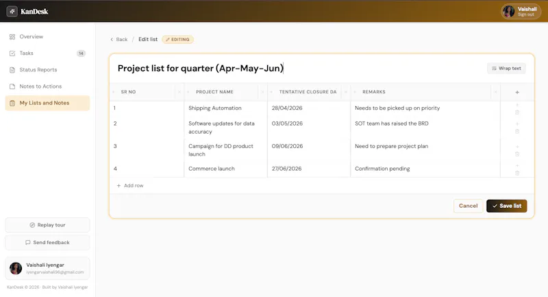Screen dimensions: 548x297
Task: Click the KanDesk logo icon
Action: (12, 11)
